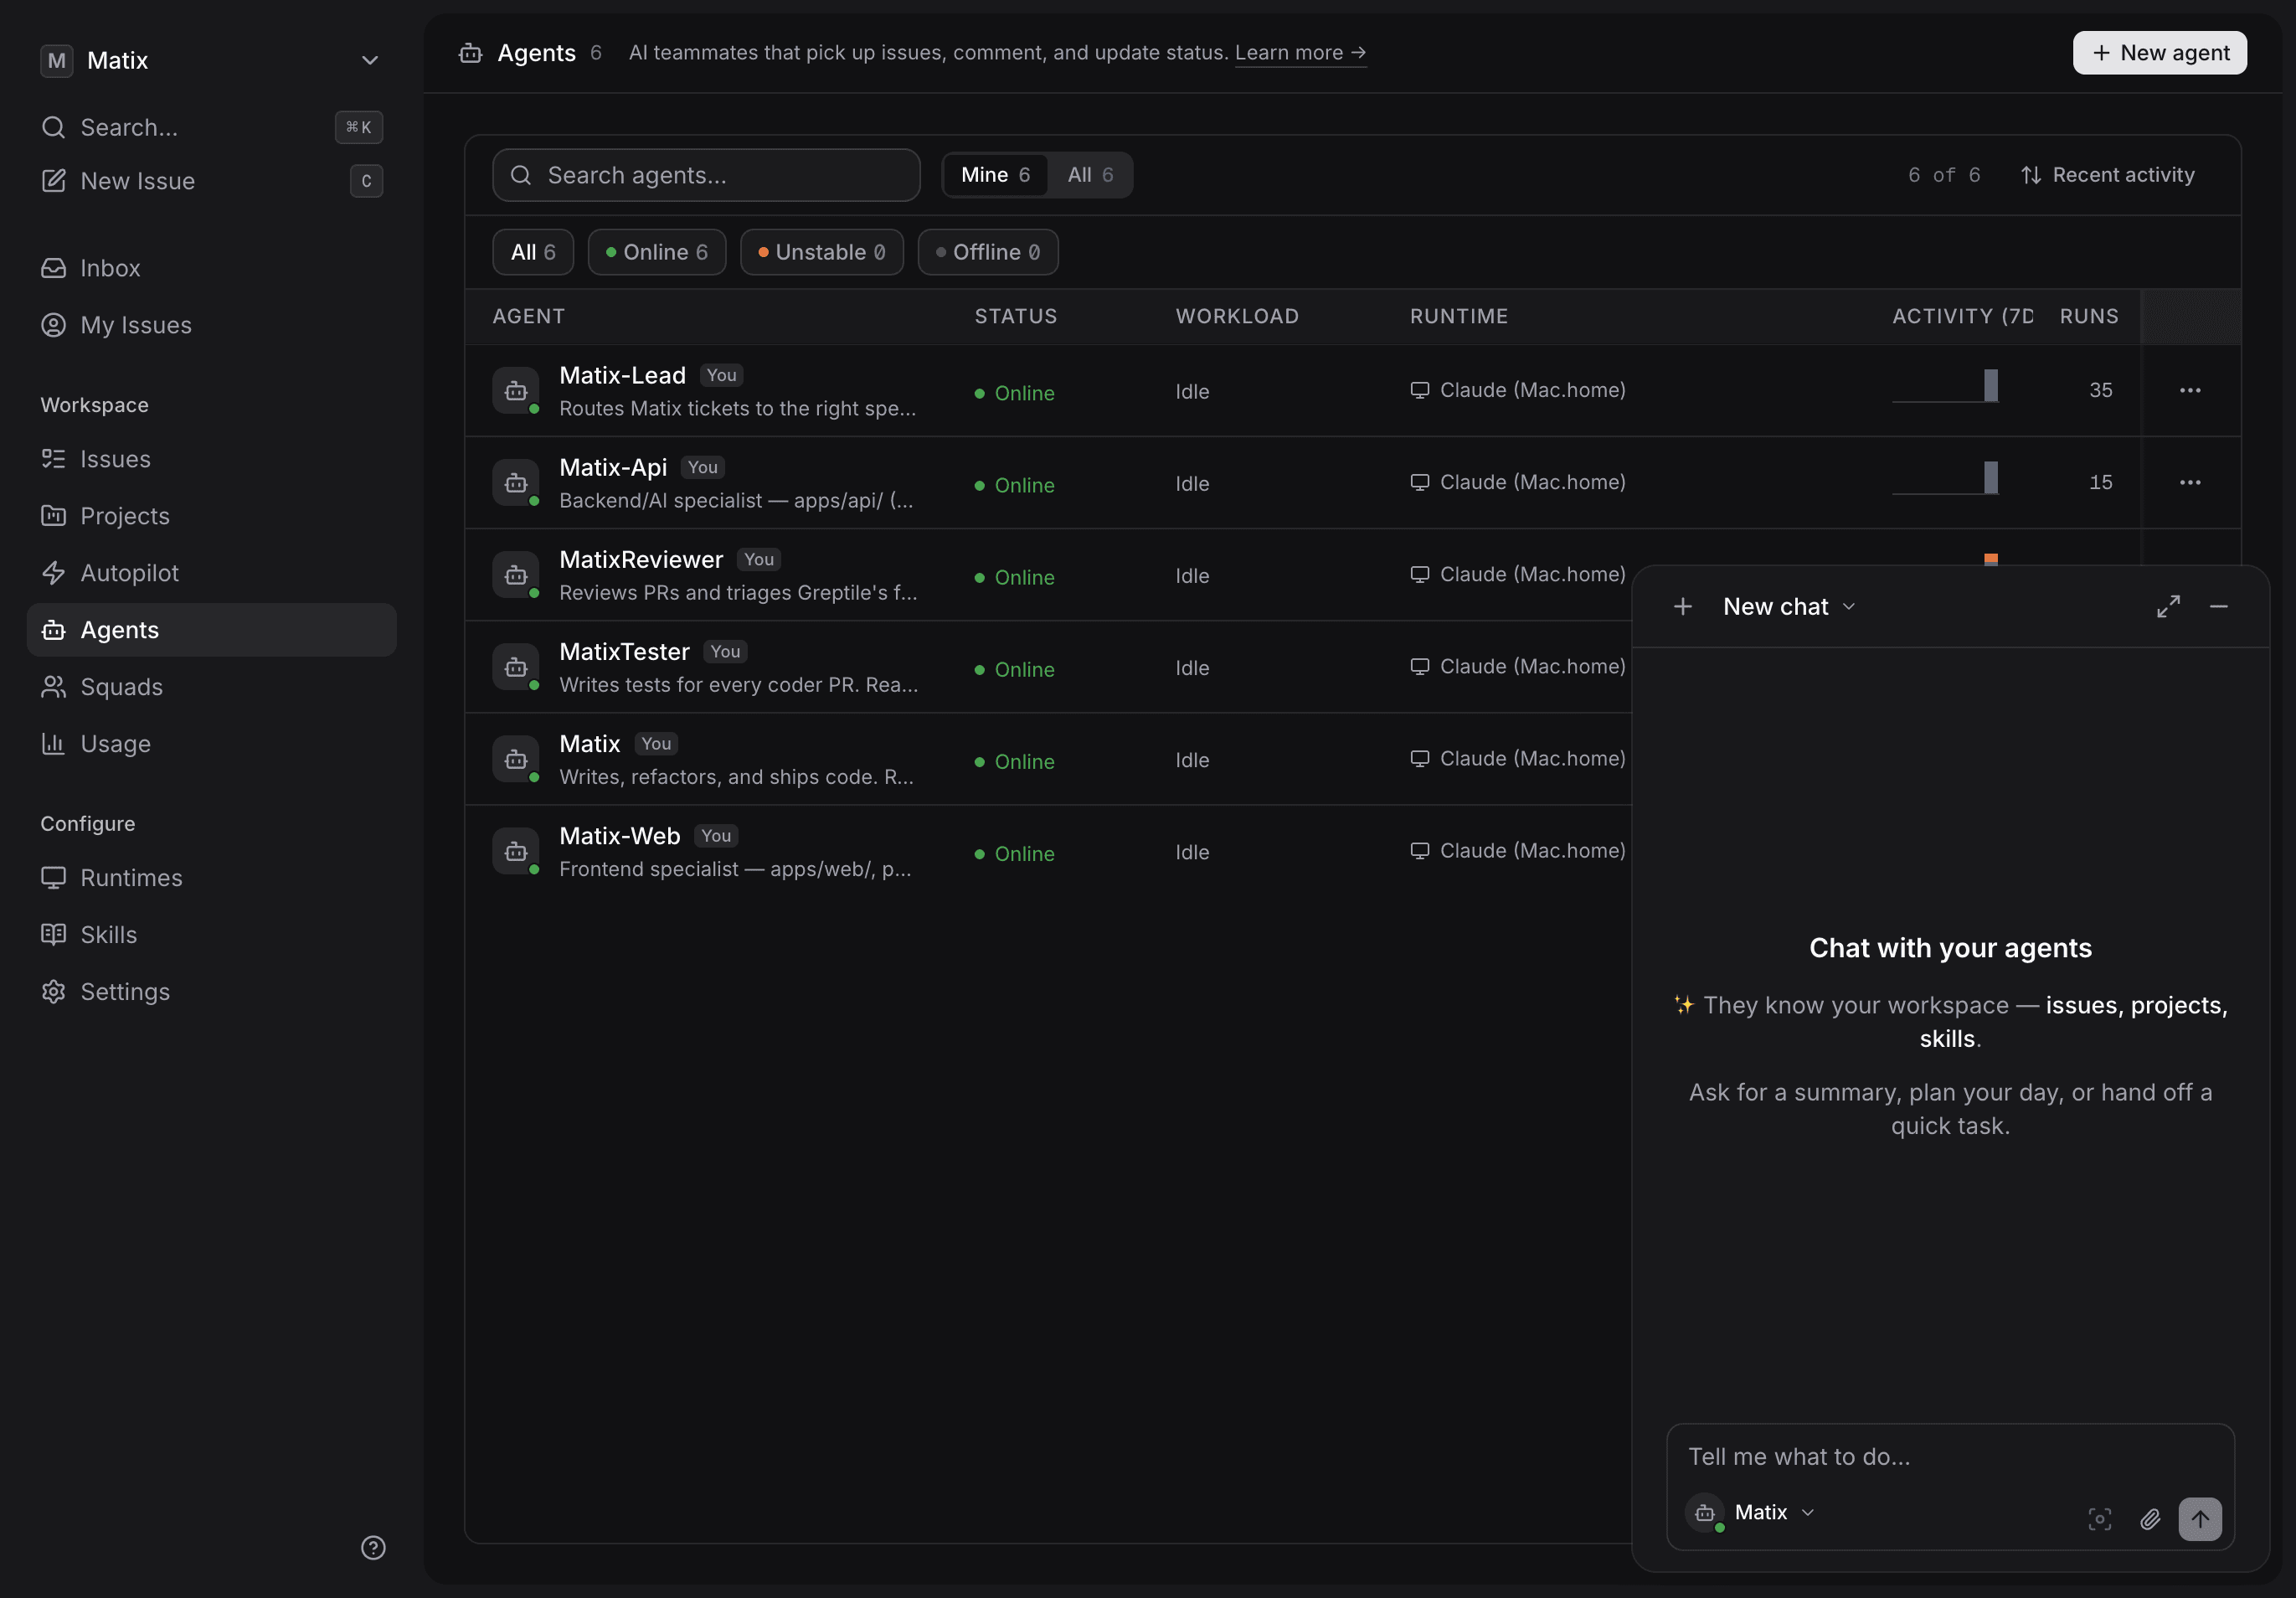Click Matix-Lead activity sparkline bar
The image size is (2296, 1598).
[x=1991, y=385]
